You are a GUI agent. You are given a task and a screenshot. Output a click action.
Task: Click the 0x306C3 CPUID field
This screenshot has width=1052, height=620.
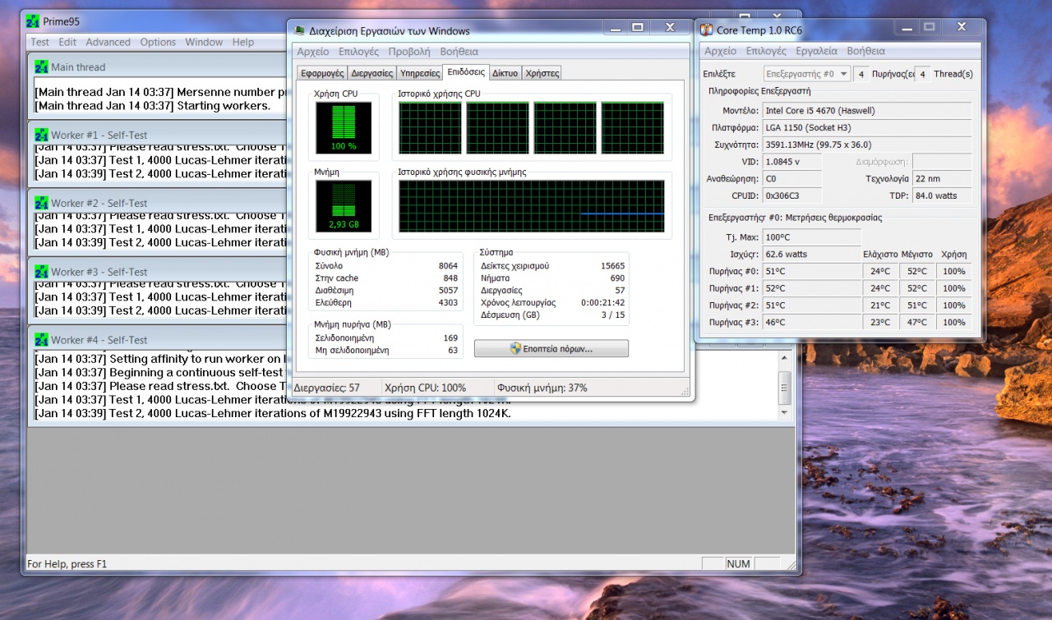tap(792, 195)
